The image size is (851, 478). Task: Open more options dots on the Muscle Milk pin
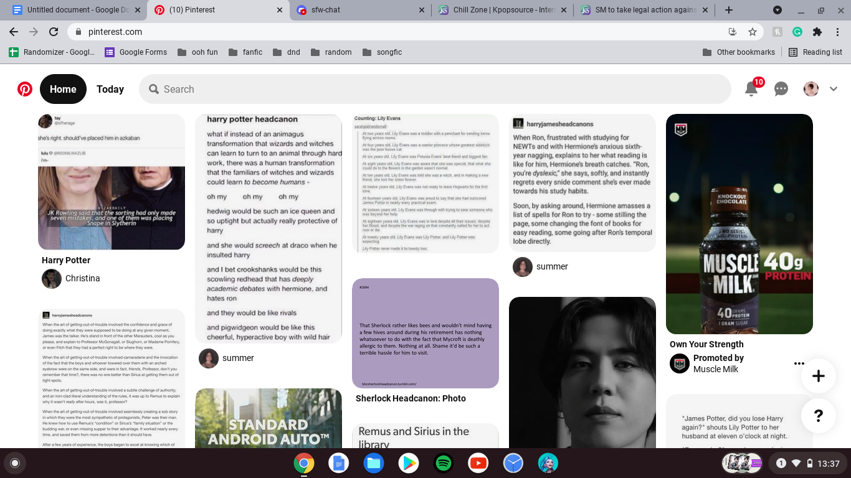[x=799, y=363]
